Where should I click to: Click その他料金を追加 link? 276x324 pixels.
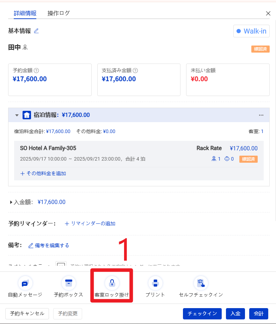pos(43,173)
